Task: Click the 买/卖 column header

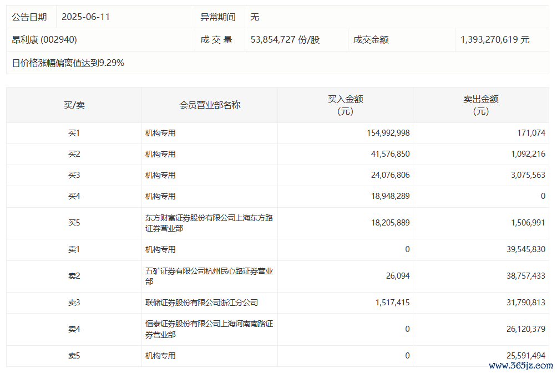Action: (x=74, y=105)
